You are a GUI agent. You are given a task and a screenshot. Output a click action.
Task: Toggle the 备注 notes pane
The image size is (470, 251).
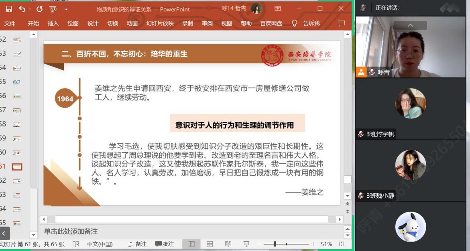137,244
